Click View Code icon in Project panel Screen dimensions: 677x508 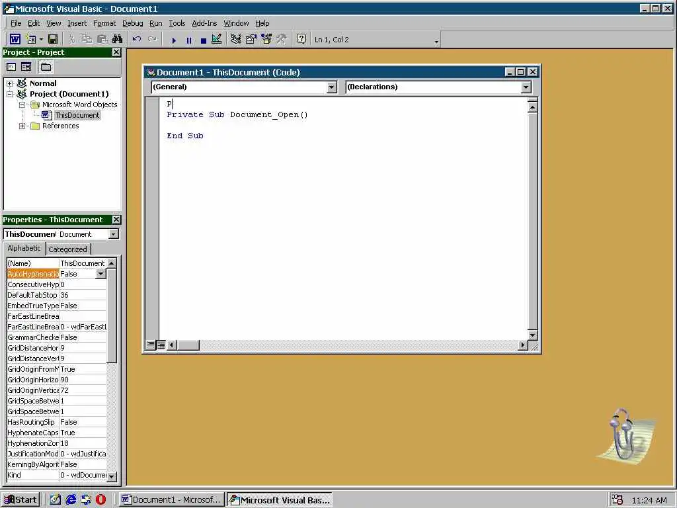click(x=11, y=67)
